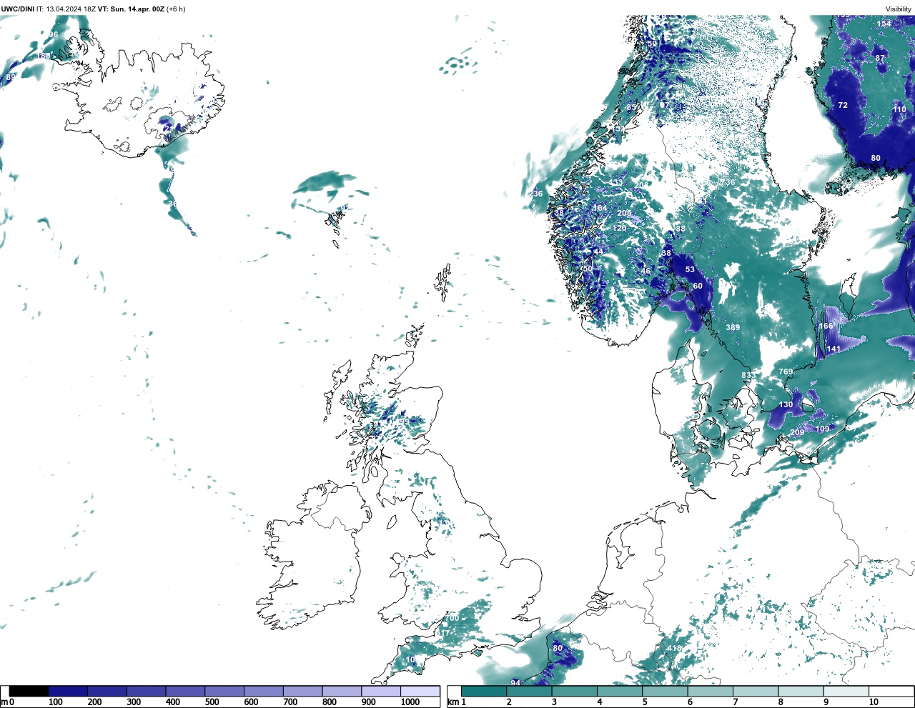Click the 5–6 km teal legend swatch
The width and height of the screenshot is (915, 708).
(x=665, y=691)
